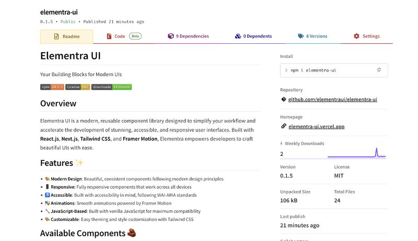The width and height of the screenshot is (418, 241).
Task: Click the homepage chain link icon
Action: click(284, 126)
